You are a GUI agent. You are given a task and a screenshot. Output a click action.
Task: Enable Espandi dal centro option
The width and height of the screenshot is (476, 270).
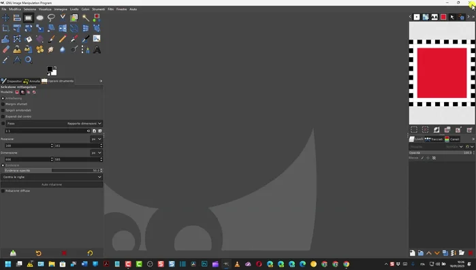[x=3, y=116]
